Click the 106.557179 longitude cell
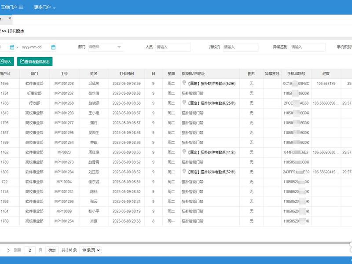The image size is (352, 264). 326,84
